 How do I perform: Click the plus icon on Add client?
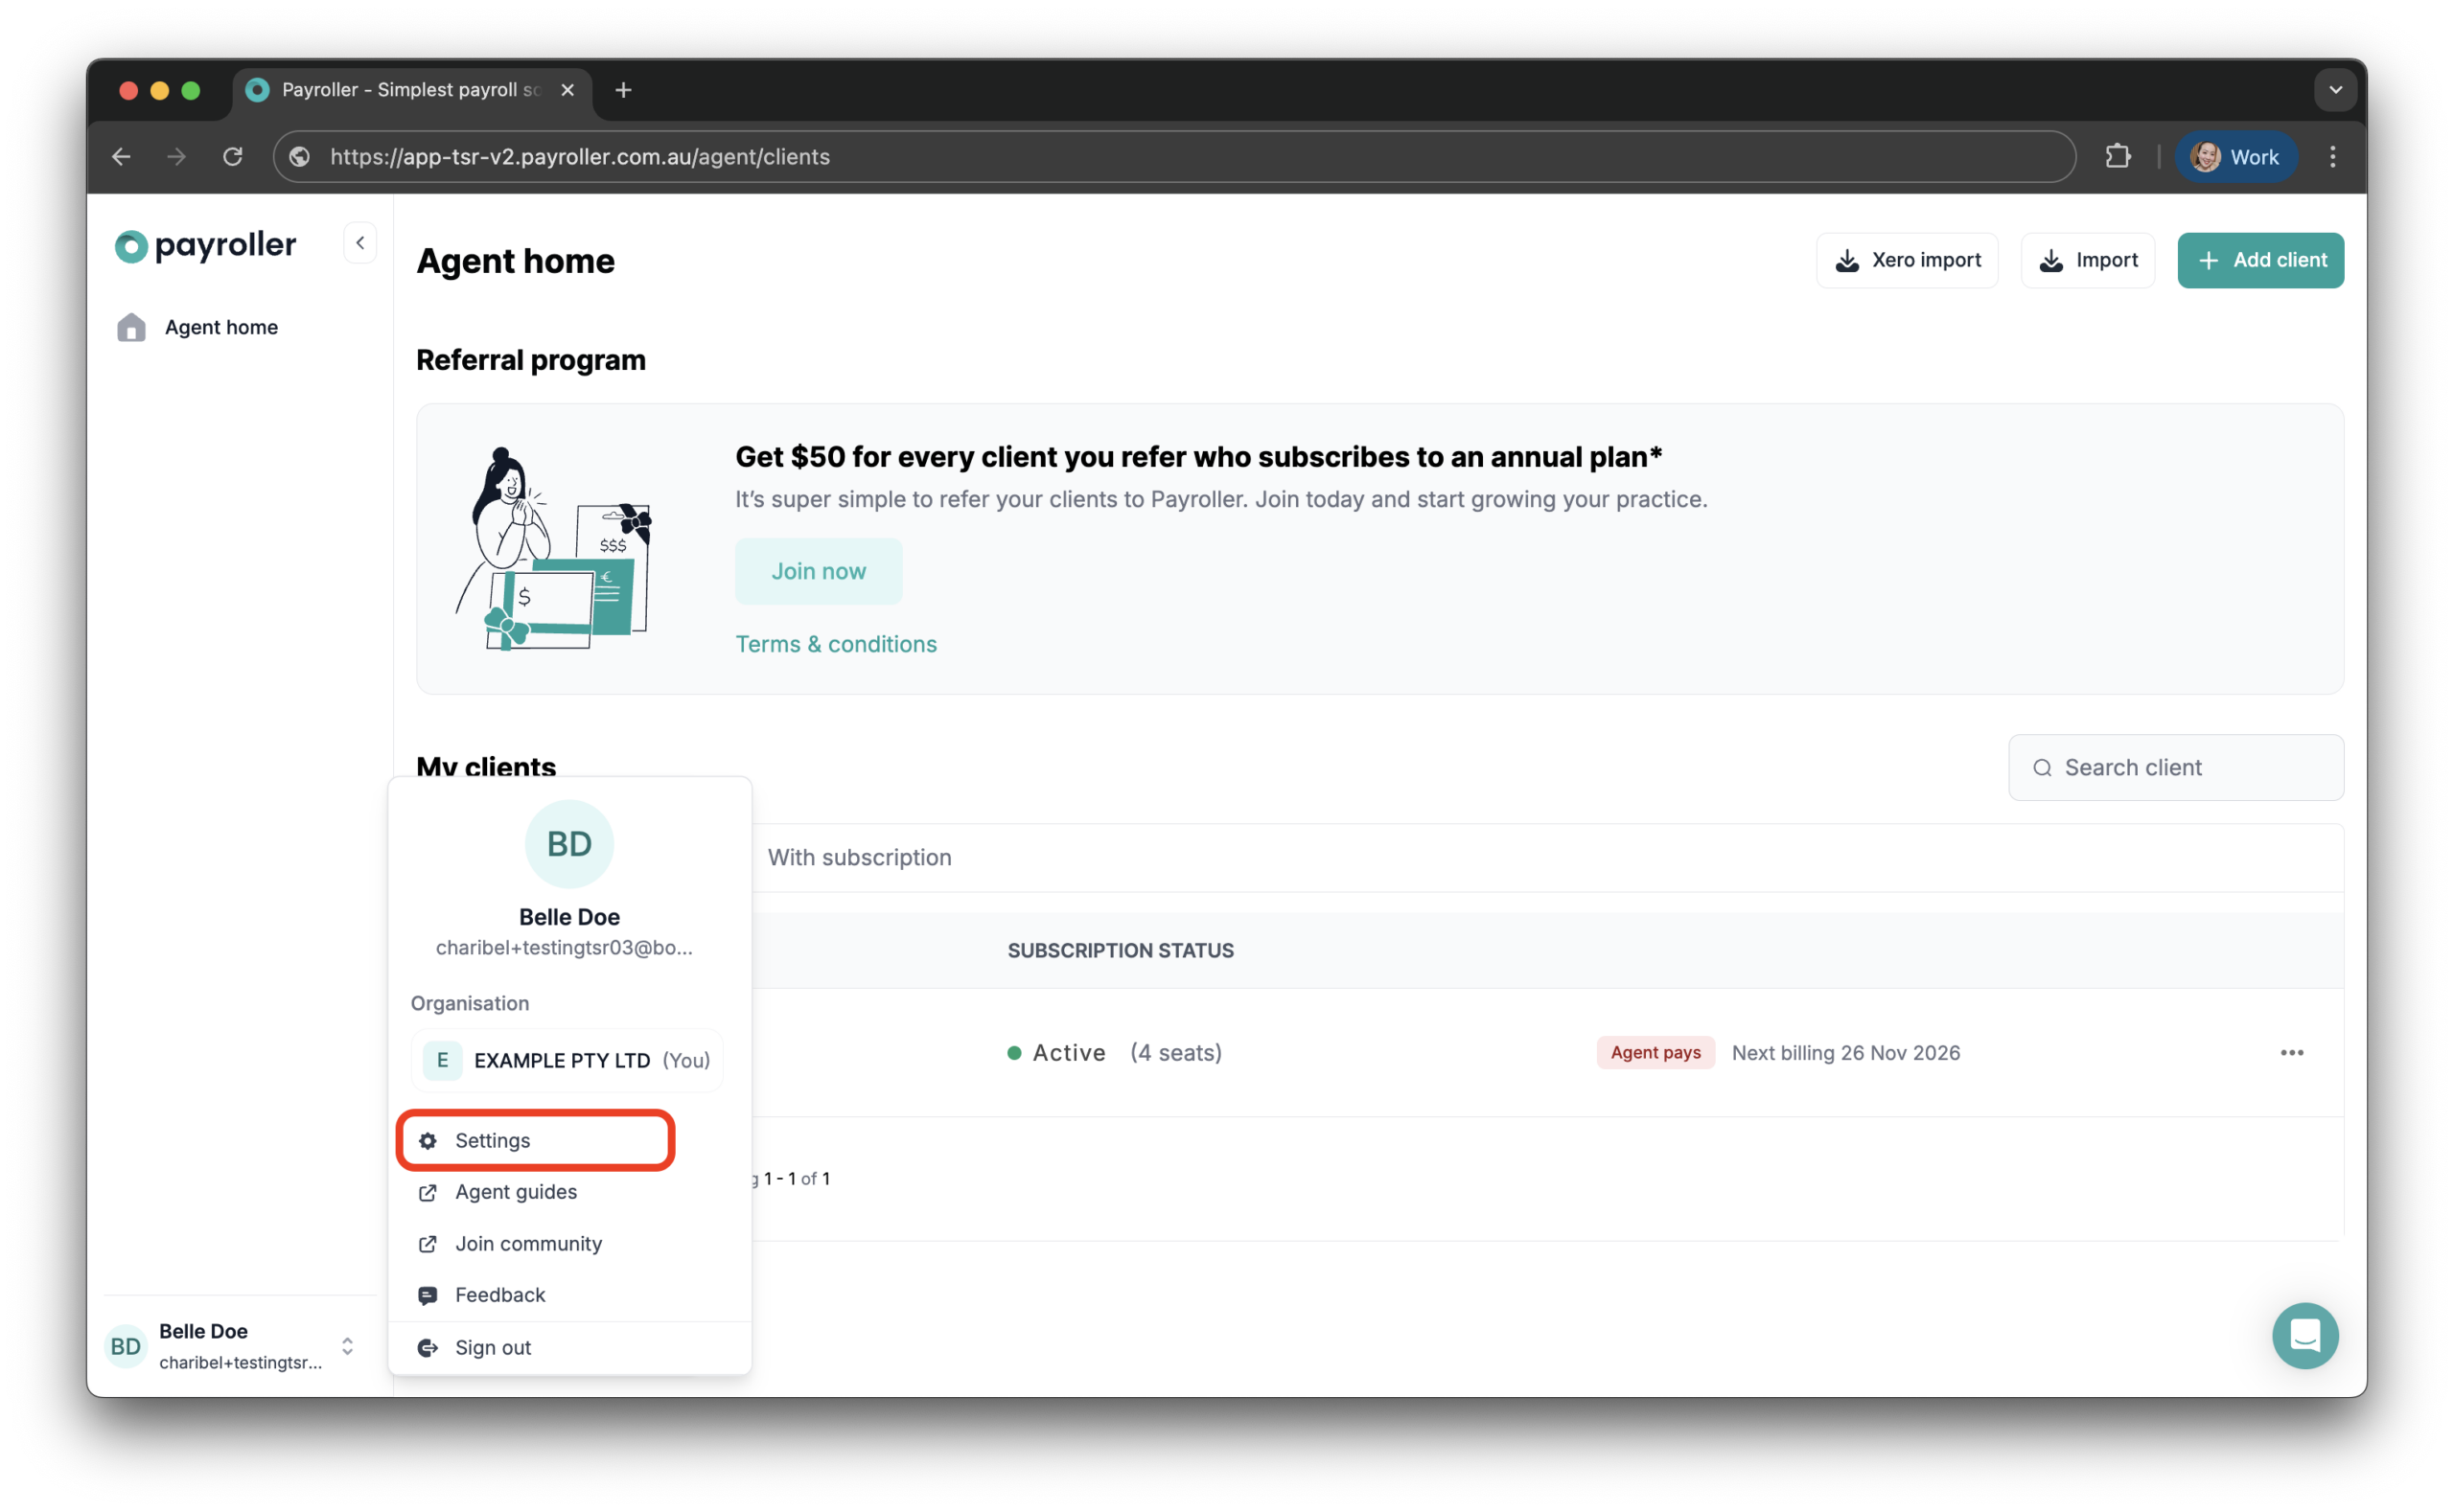[x=2209, y=260]
